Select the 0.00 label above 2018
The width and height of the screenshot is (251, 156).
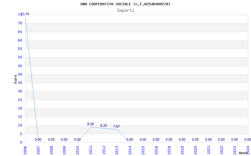coord(169,139)
